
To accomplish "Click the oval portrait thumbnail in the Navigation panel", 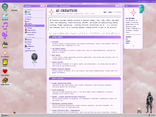I will pyautogui.click(x=34, y=57).
